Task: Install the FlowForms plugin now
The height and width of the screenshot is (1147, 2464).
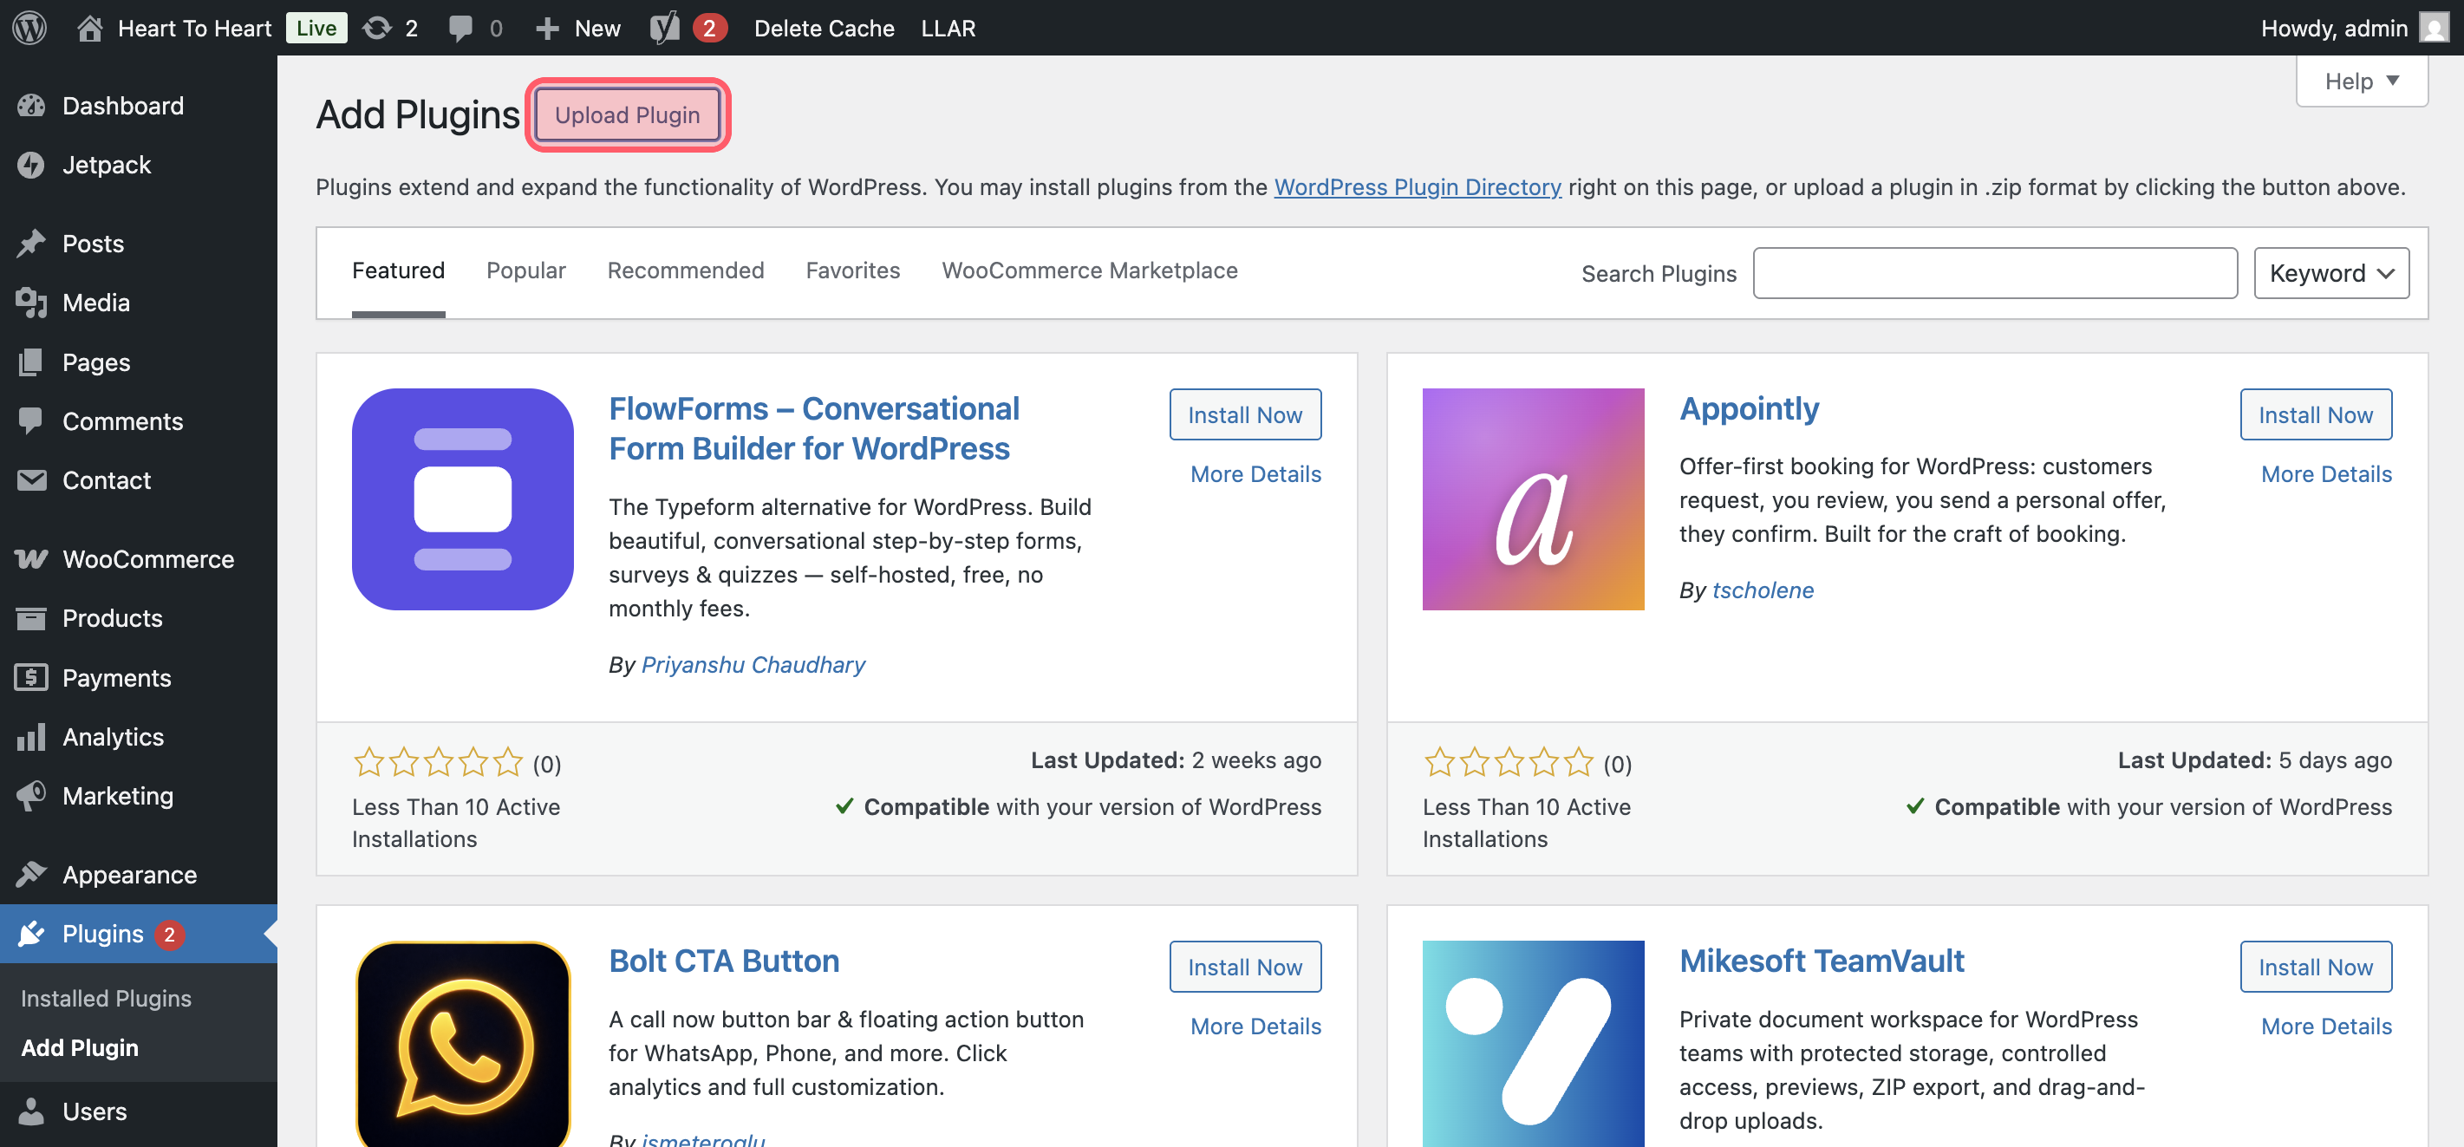Action: click(x=1245, y=414)
